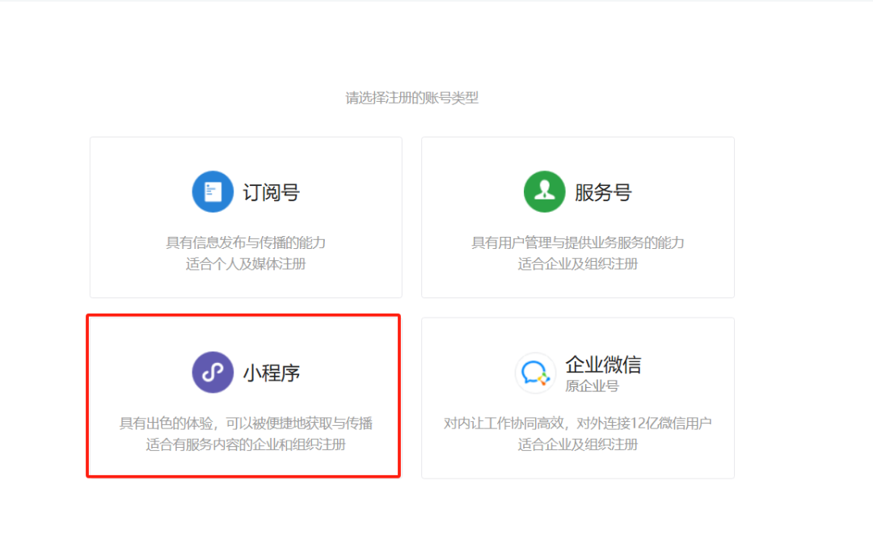Click the blue 订阅号 document icon
This screenshot has width=873, height=548.
(x=212, y=192)
